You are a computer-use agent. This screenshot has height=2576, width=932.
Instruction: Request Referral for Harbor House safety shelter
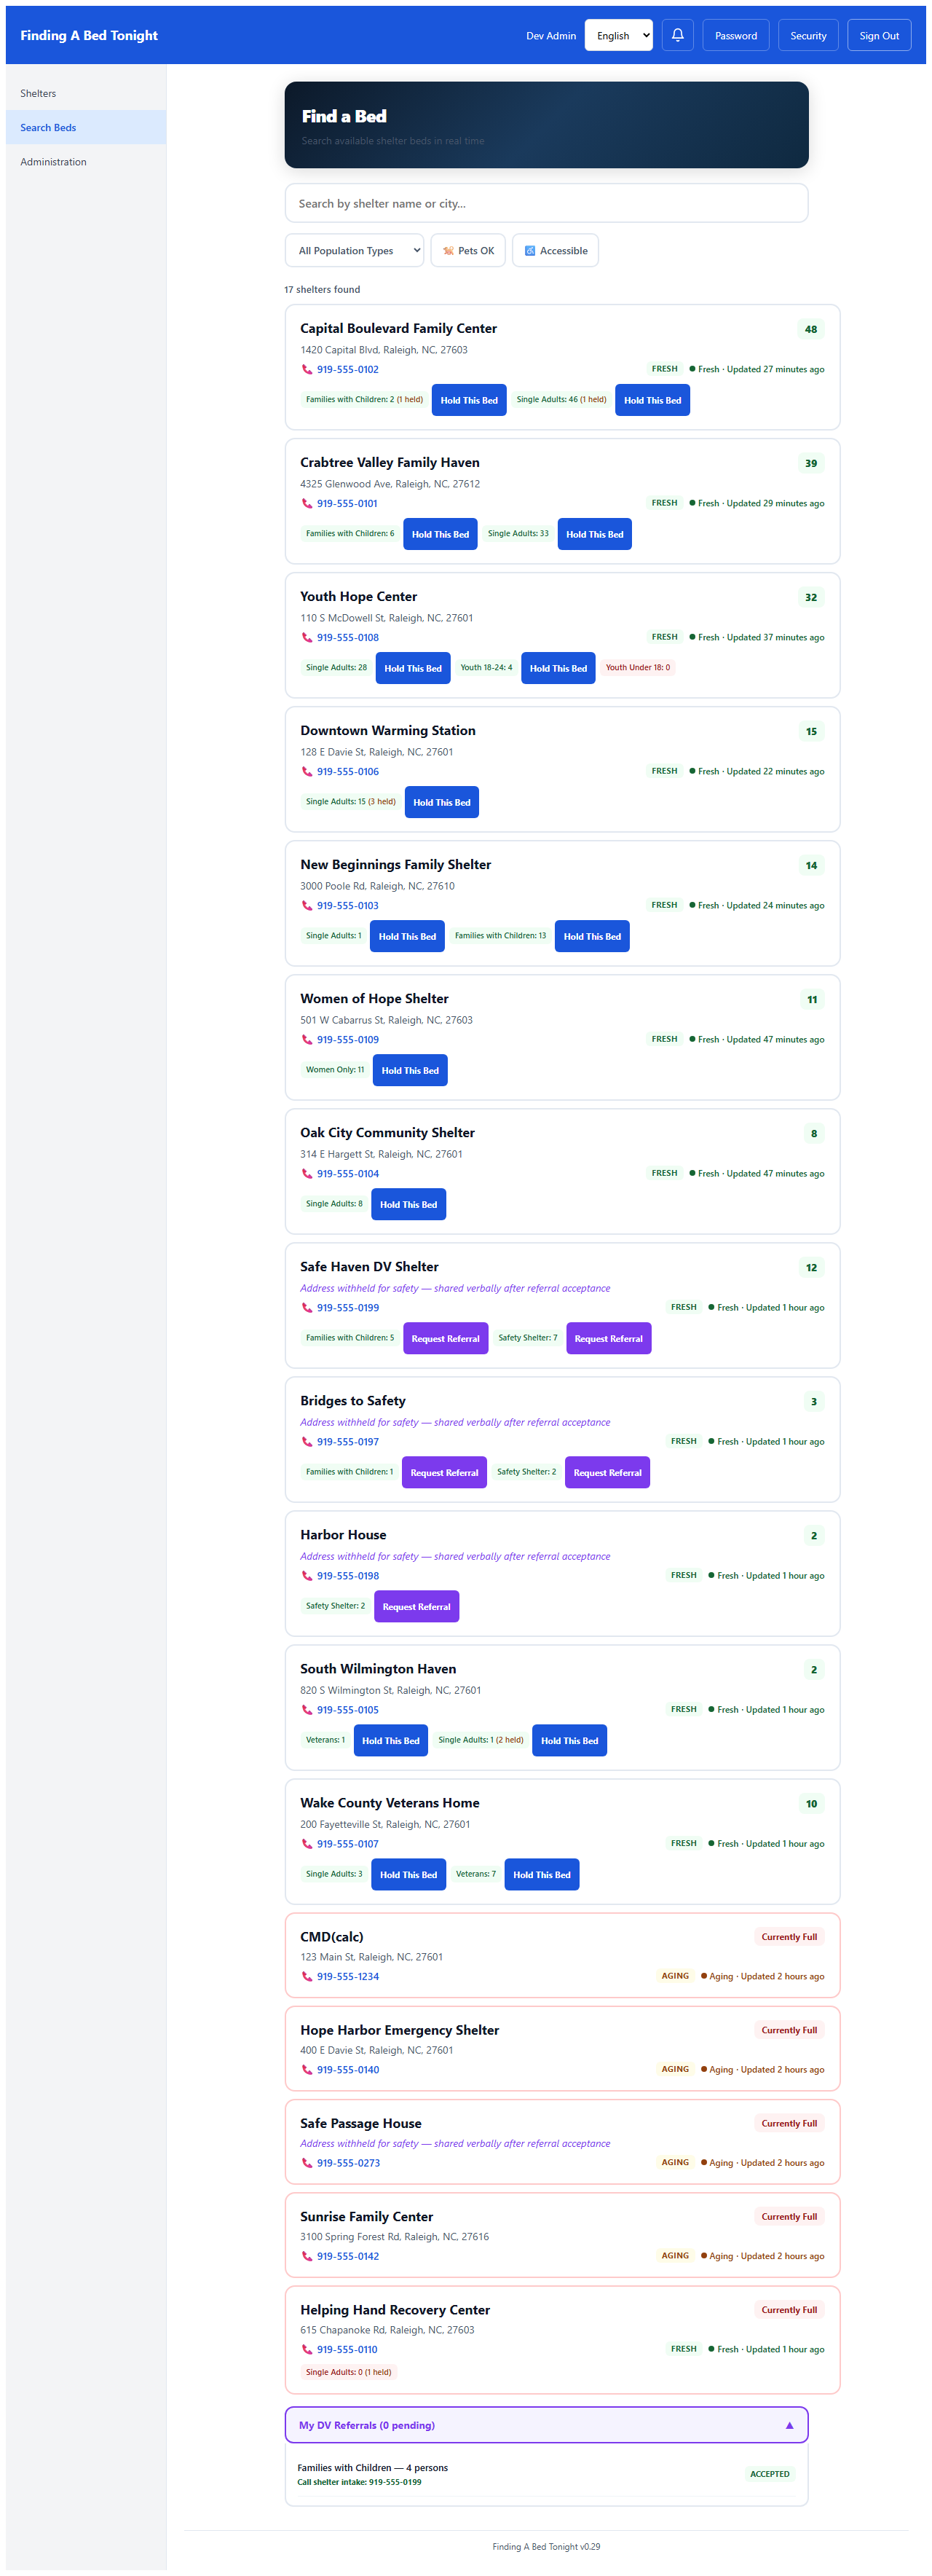(x=416, y=1607)
